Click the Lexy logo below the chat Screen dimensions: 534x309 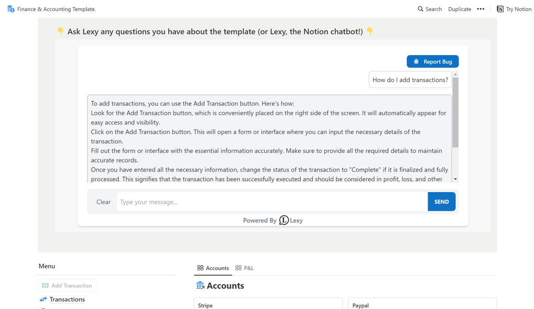click(284, 220)
